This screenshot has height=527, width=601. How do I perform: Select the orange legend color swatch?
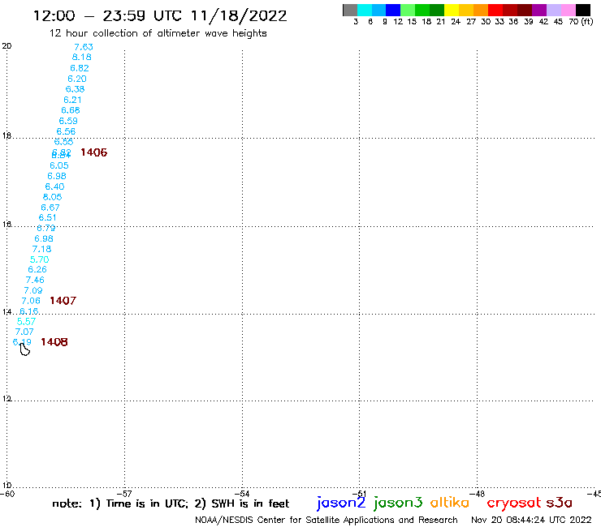point(481,10)
